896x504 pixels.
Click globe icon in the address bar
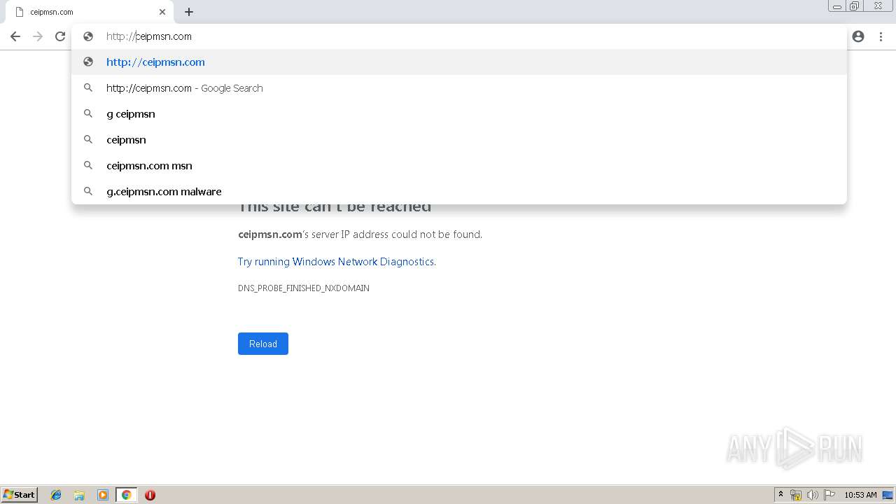point(88,36)
